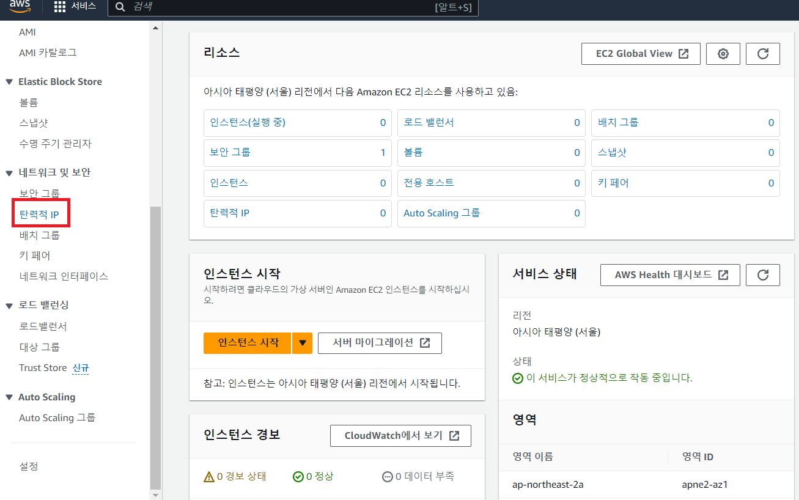The height and width of the screenshot is (500, 799).
Task: Click the ap-northeast-2a zone name
Action: (x=548, y=485)
